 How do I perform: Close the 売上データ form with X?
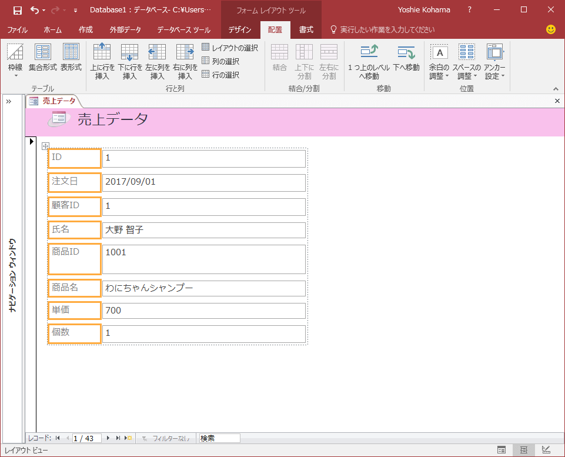(557, 101)
